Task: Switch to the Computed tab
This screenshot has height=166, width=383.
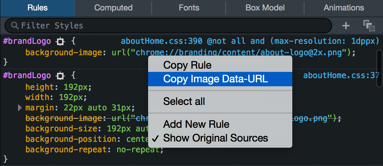Action: coord(113,8)
